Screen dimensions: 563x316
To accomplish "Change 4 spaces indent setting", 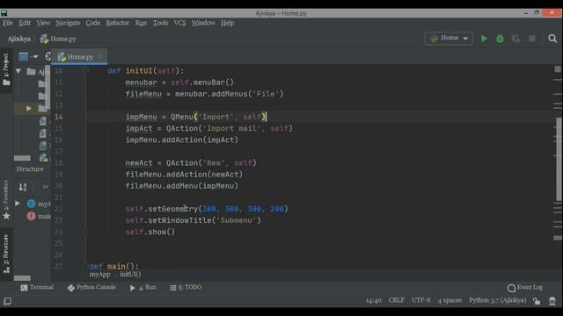I will [x=450, y=300].
